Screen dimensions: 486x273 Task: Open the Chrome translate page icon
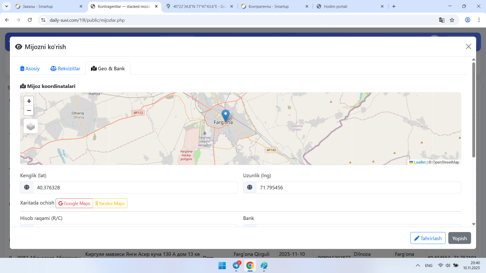tap(442, 20)
